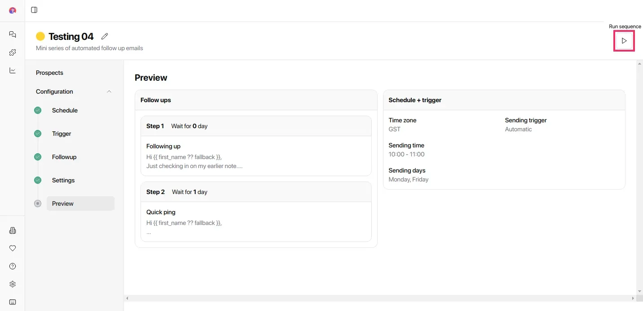The width and height of the screenshot is (643, 311).
Task: Click the Run sequence play button
Action: pyautogui.click(x=624, y=41)
